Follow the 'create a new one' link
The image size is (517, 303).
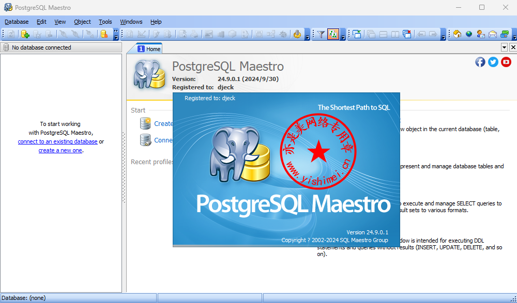60,150
